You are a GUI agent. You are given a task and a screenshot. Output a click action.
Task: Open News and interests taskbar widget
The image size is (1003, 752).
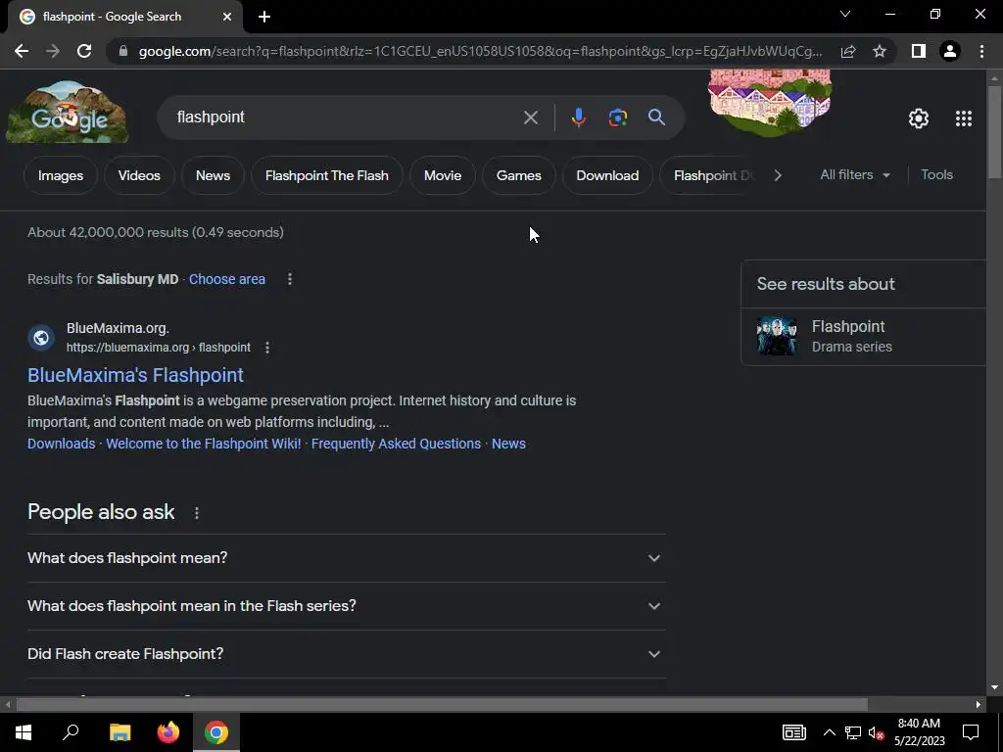click(x=793, y=732)
